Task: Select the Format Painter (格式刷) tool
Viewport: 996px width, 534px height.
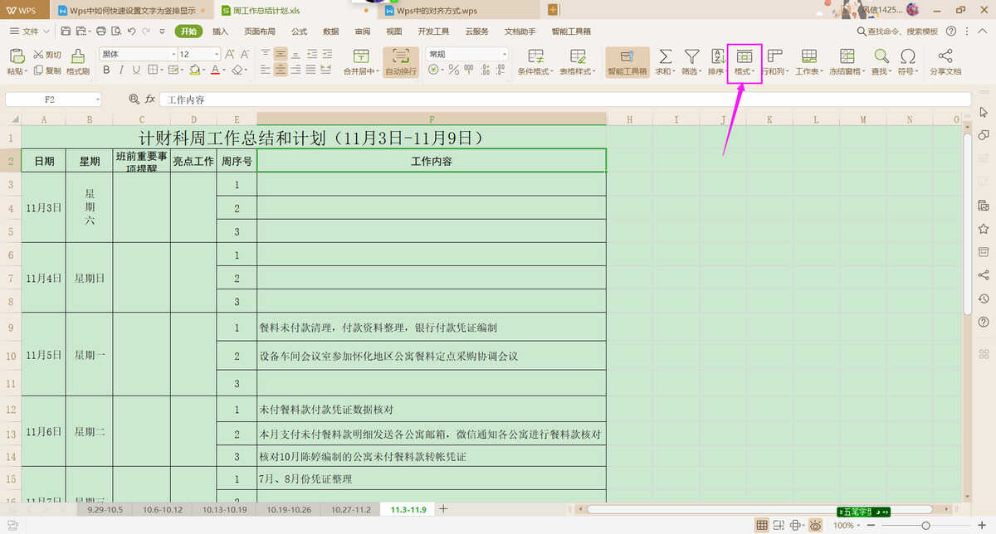Action: pyautogui.click(x=78, y=62)
